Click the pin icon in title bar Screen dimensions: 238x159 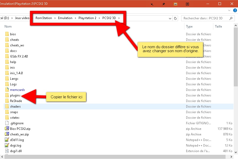coord(163,4)
